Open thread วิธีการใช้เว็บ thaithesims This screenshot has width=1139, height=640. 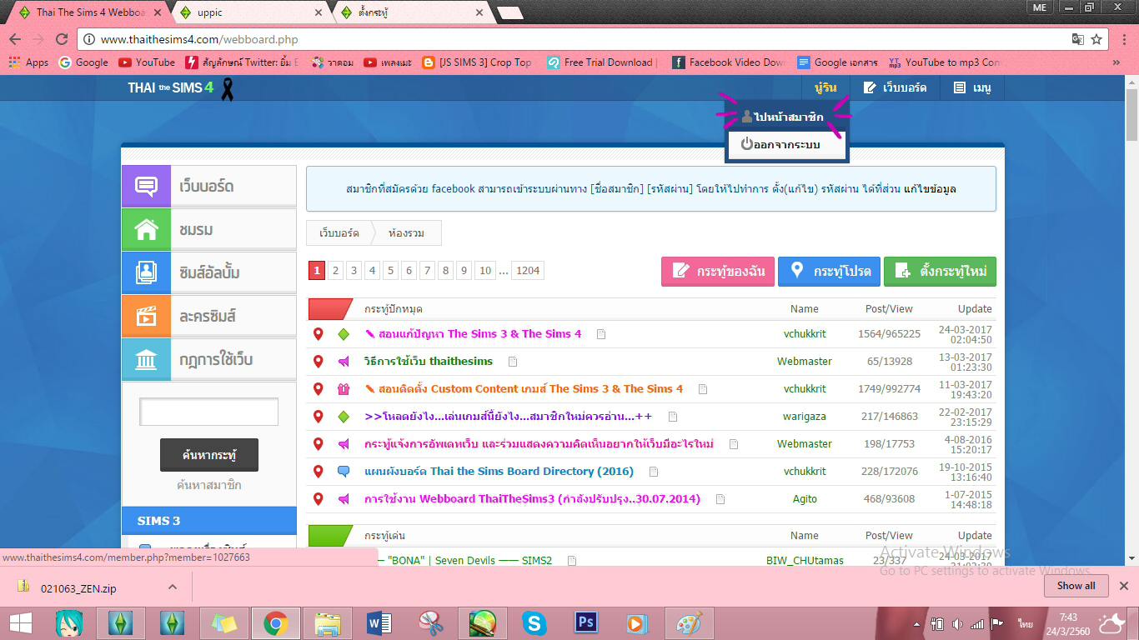tap(429, 362)
